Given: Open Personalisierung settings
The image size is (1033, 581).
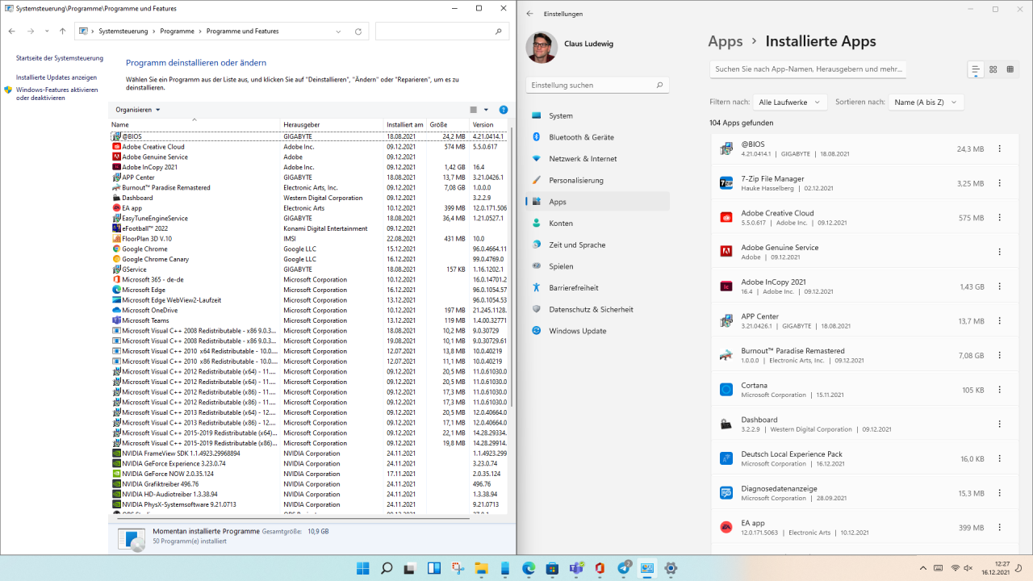Looking at the screenshot, I should pyautogui.click(x=597, y=181).
